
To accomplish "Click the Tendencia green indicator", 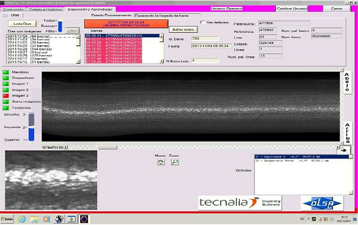I will point(6,107).
